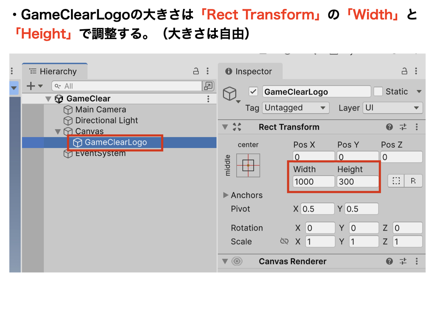Toggle Raw edit mode R button

413,181
